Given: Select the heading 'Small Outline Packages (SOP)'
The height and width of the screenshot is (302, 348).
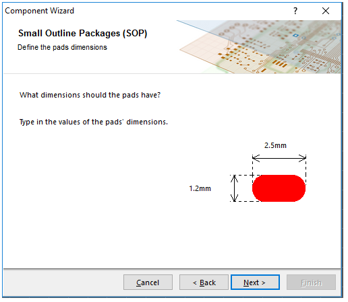Looking at the screenshot, I should [83, 33].
